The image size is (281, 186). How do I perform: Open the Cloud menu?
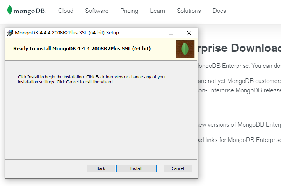[x=66, y=11]
